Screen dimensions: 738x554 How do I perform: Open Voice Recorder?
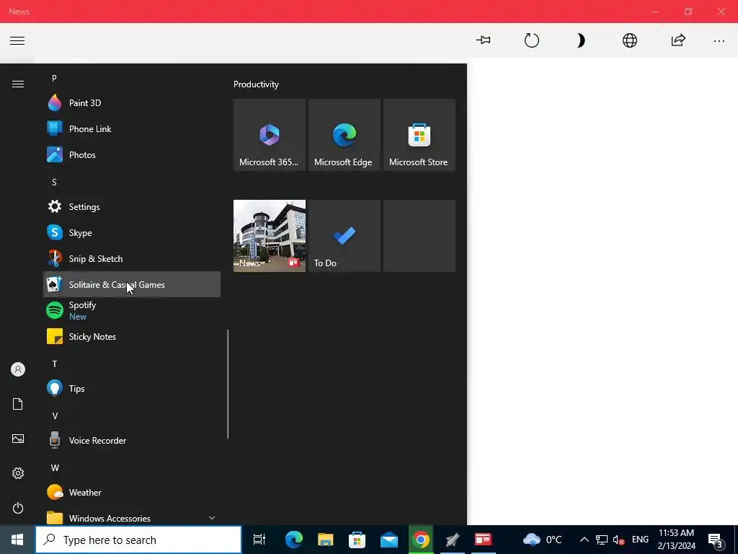click(x=132, y=440)
